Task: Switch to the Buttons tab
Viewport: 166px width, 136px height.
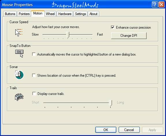Action: tap(10, 14)
